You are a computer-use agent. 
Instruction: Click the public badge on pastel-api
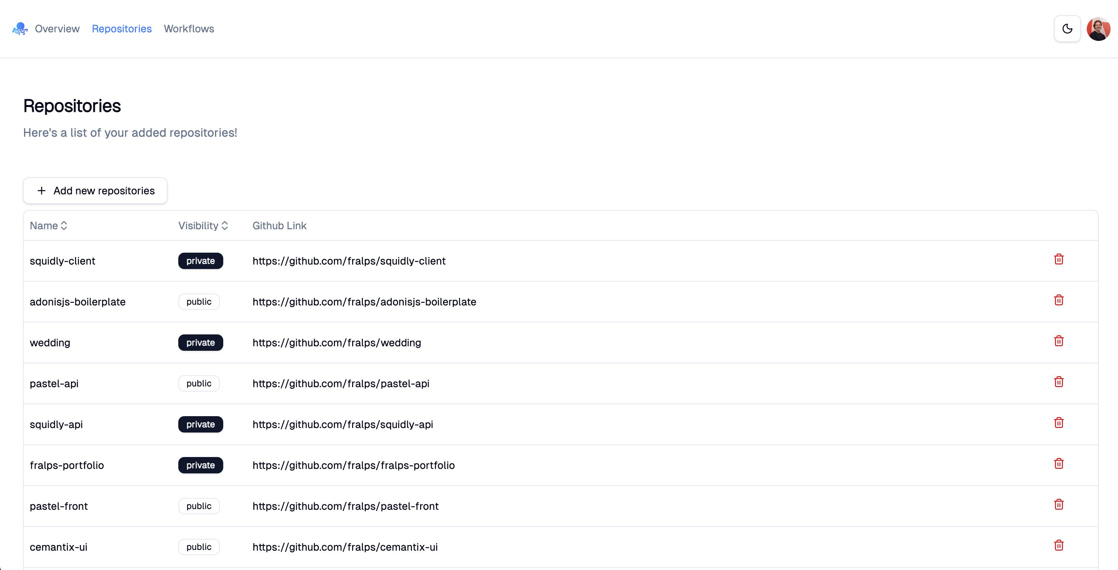198,383
